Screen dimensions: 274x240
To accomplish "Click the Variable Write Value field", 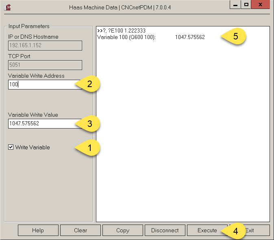I will click(x=45, y=124).
